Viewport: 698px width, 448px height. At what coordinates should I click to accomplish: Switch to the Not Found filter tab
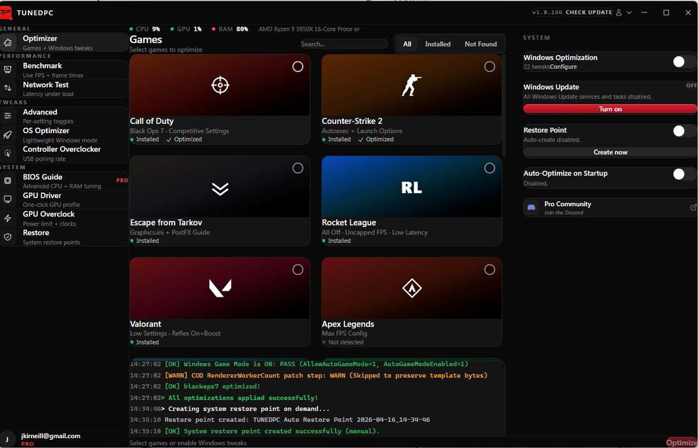point(480,44)
